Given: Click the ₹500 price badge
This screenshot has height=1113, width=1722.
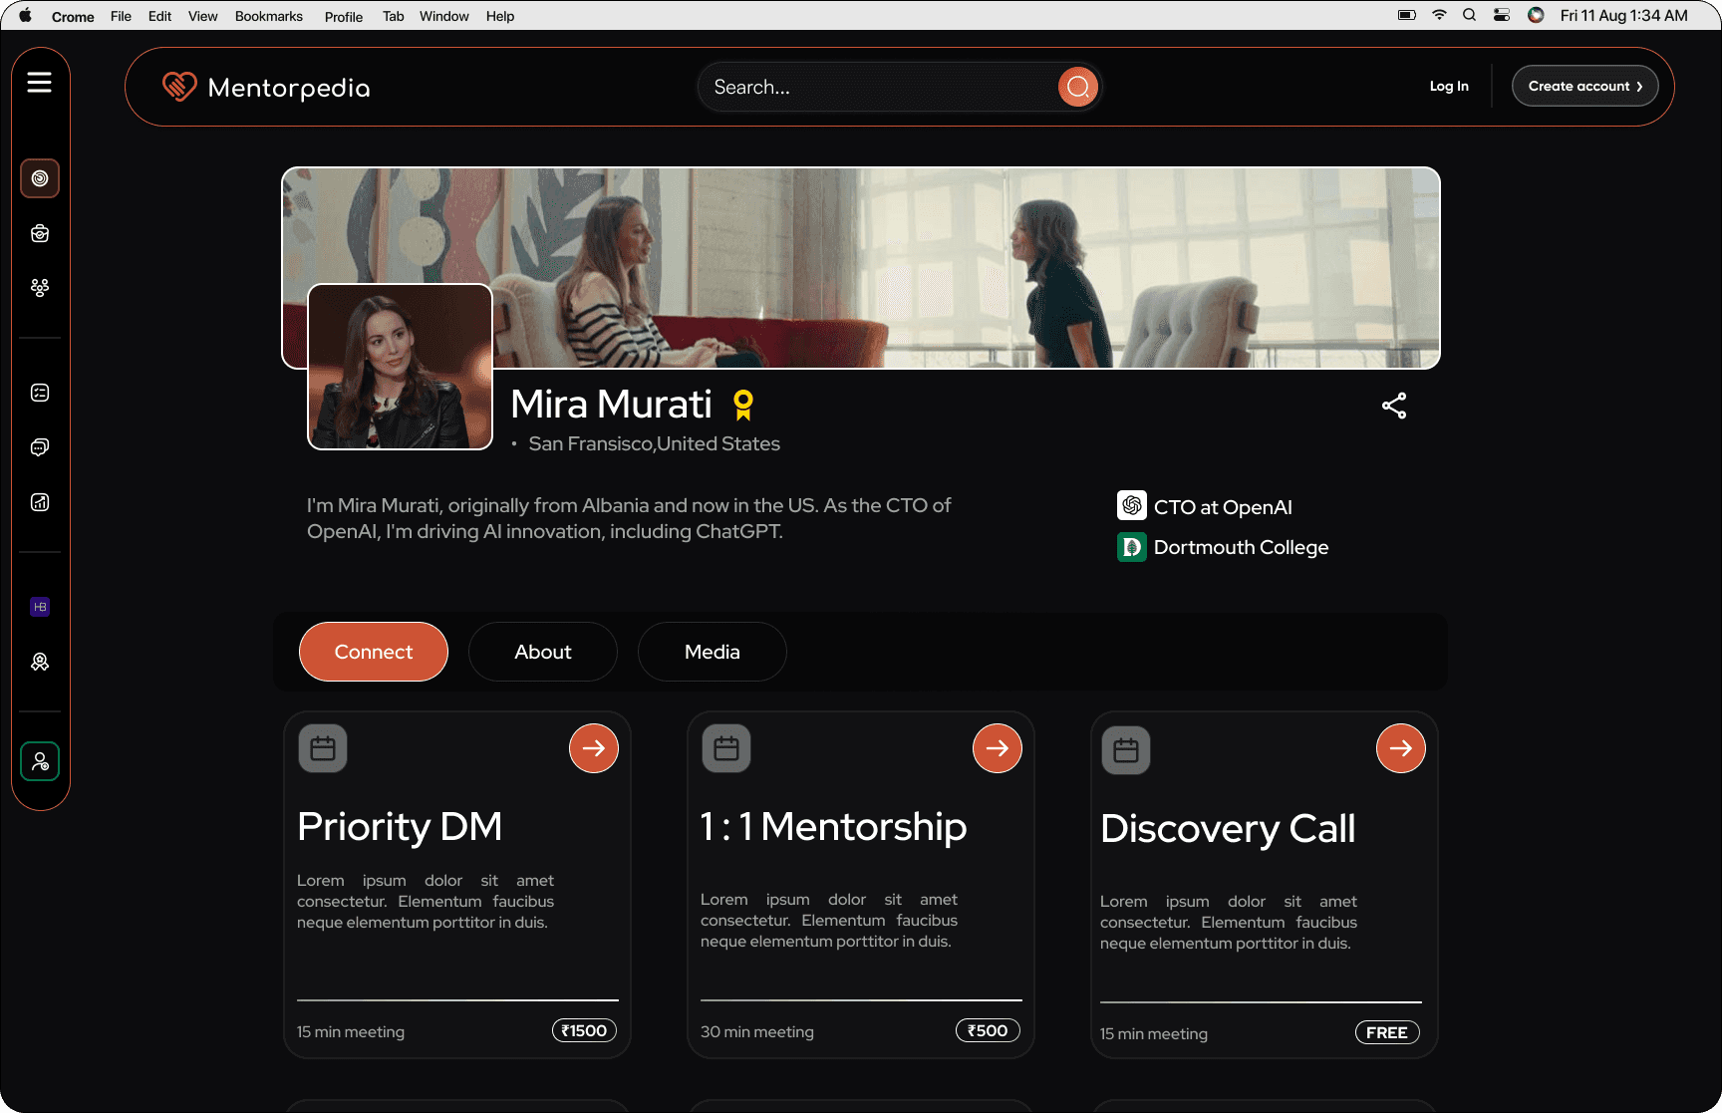Looking at the screenshot, I should pos(988,1030).
